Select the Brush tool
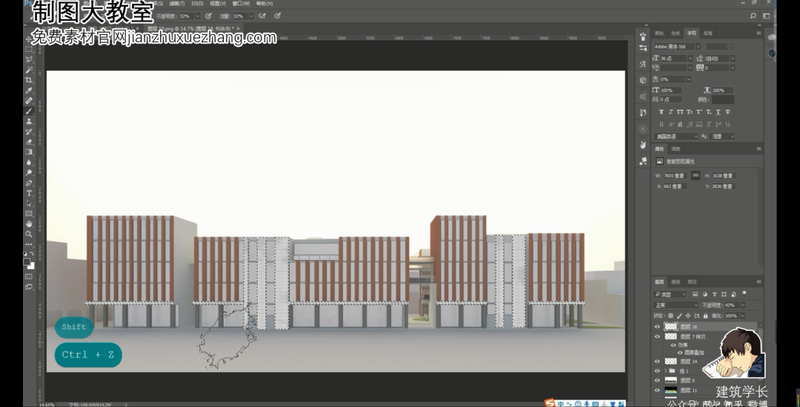 coord(29,111)
